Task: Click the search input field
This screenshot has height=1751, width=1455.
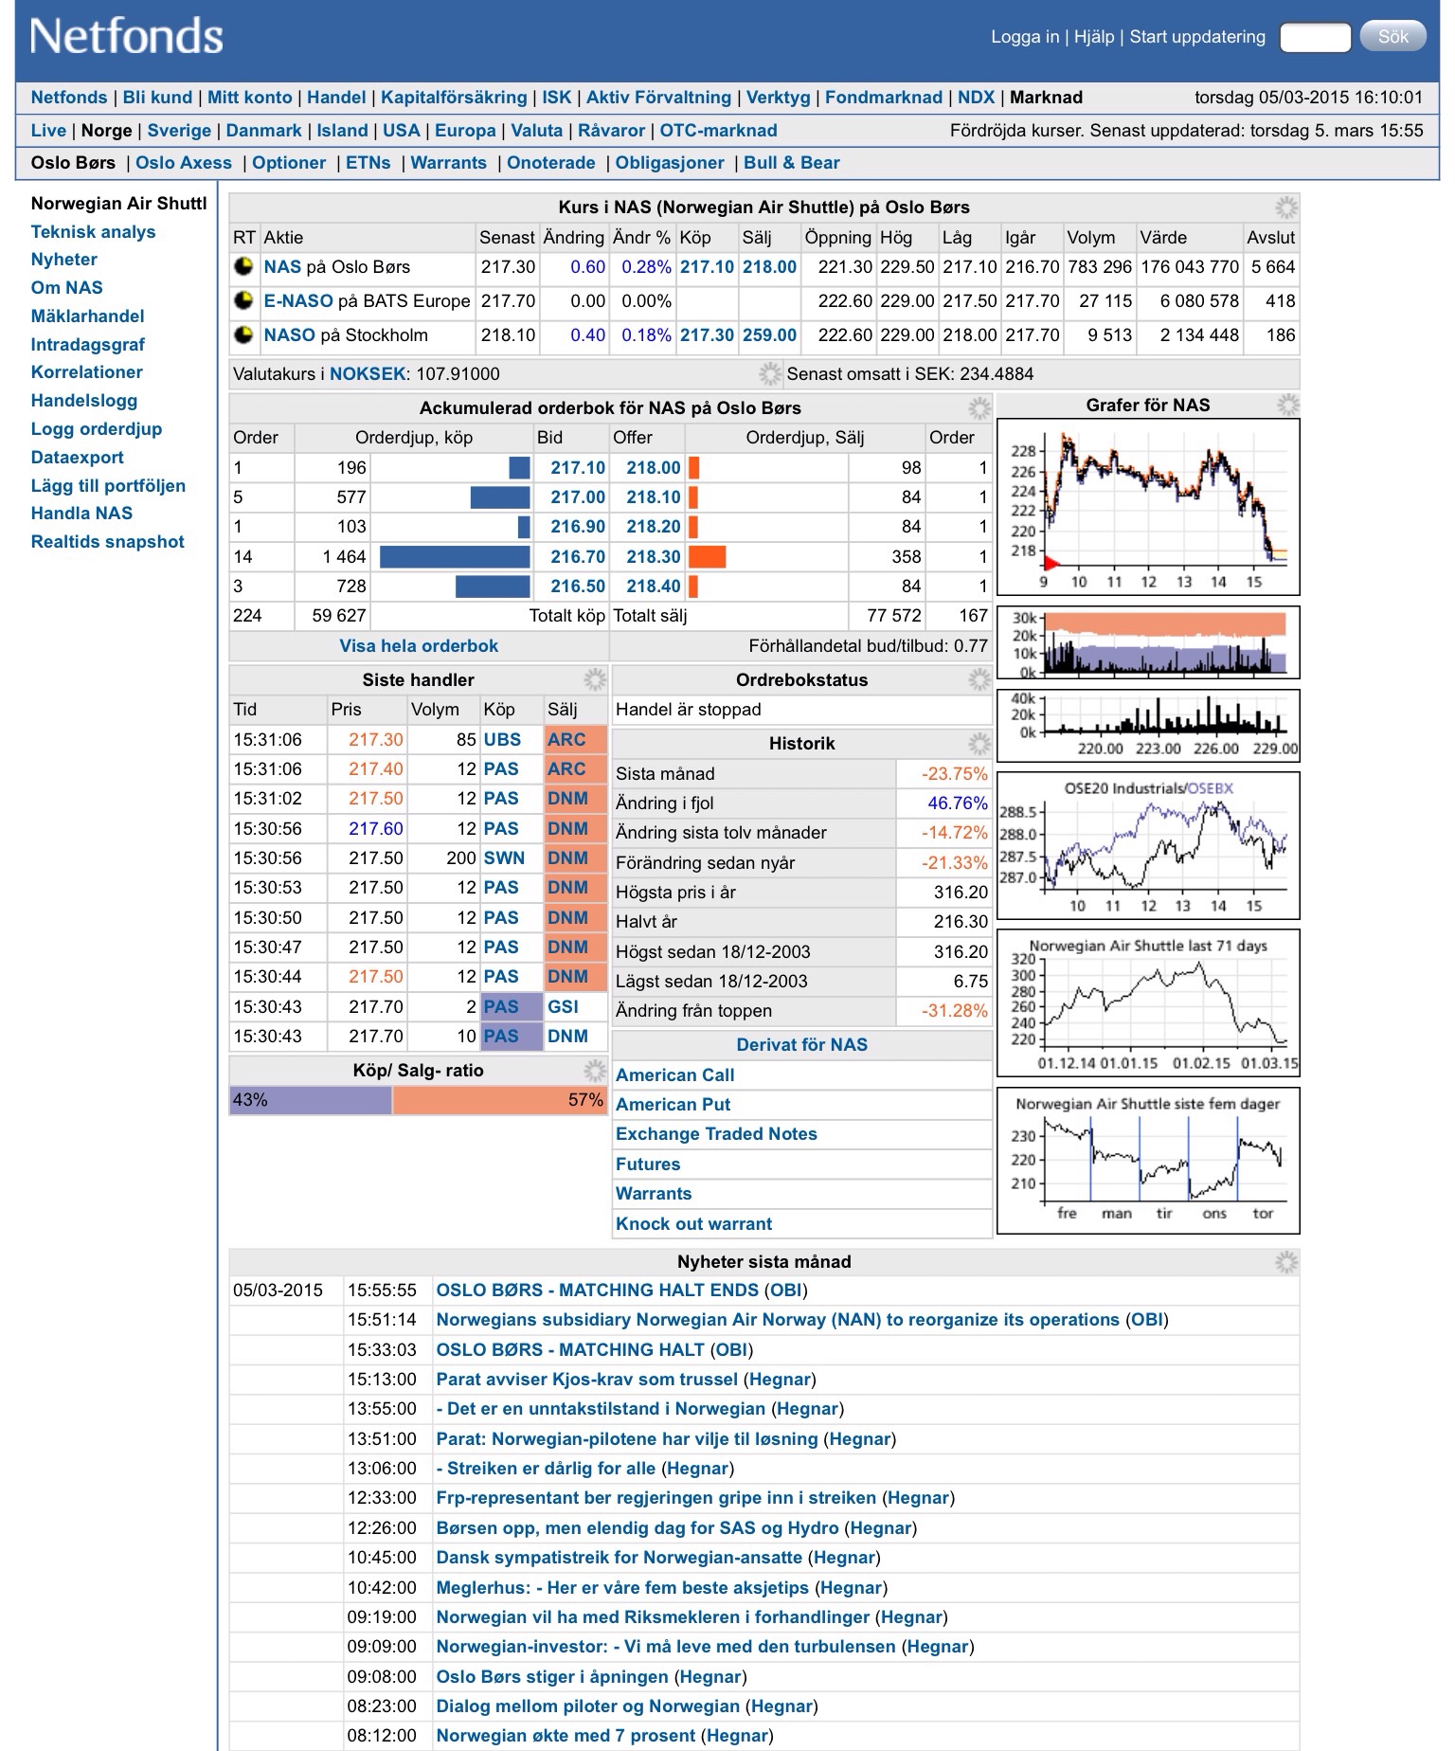Action: pos(1314,37)
